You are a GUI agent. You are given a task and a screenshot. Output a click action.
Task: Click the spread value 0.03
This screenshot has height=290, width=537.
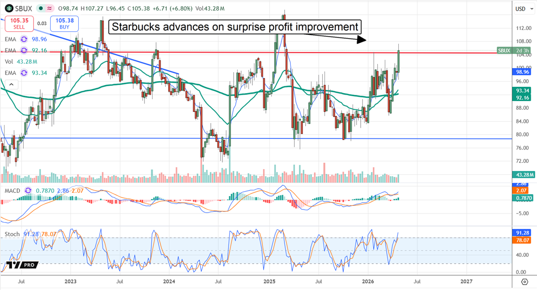[x=41, y=23]
